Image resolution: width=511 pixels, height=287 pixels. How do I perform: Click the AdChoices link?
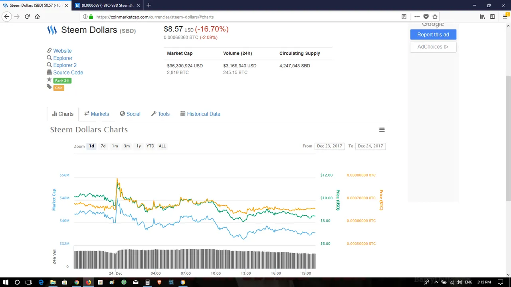[x=433, y=47]
